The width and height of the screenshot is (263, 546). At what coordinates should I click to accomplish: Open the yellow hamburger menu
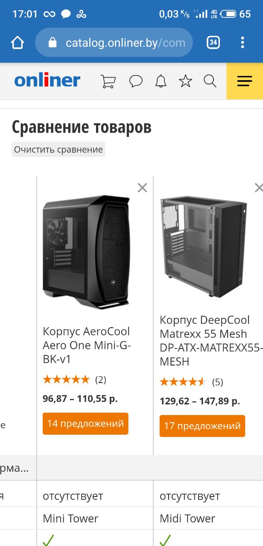point(245,81)
